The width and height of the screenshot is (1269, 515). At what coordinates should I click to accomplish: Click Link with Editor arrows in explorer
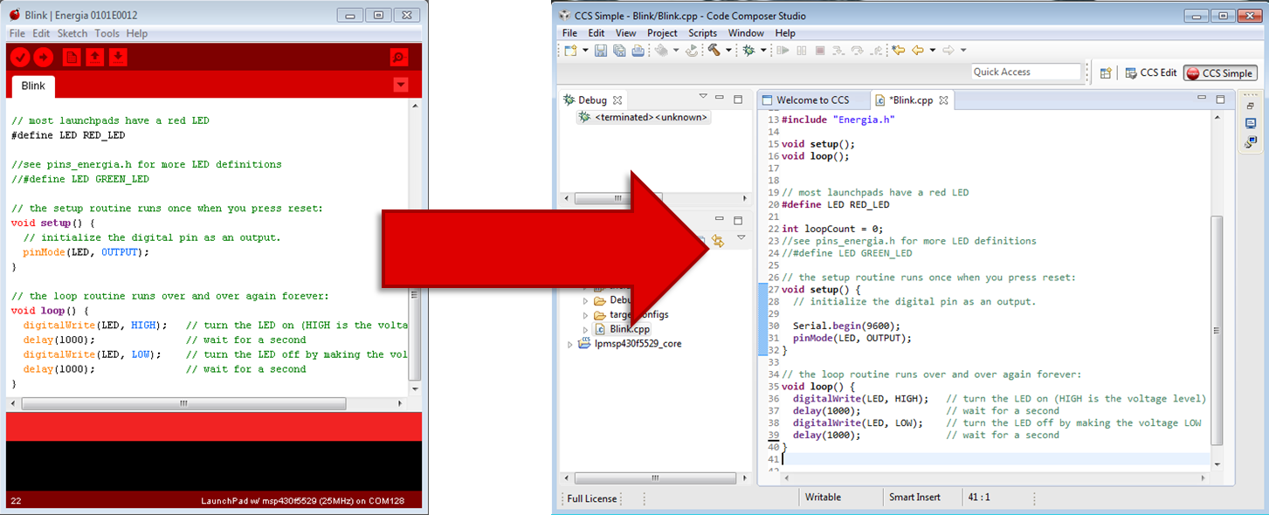coord(719,241)
